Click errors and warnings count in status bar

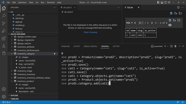click(6, 102)
